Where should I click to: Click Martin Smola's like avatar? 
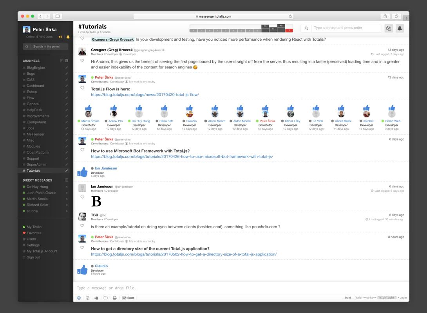88,114
